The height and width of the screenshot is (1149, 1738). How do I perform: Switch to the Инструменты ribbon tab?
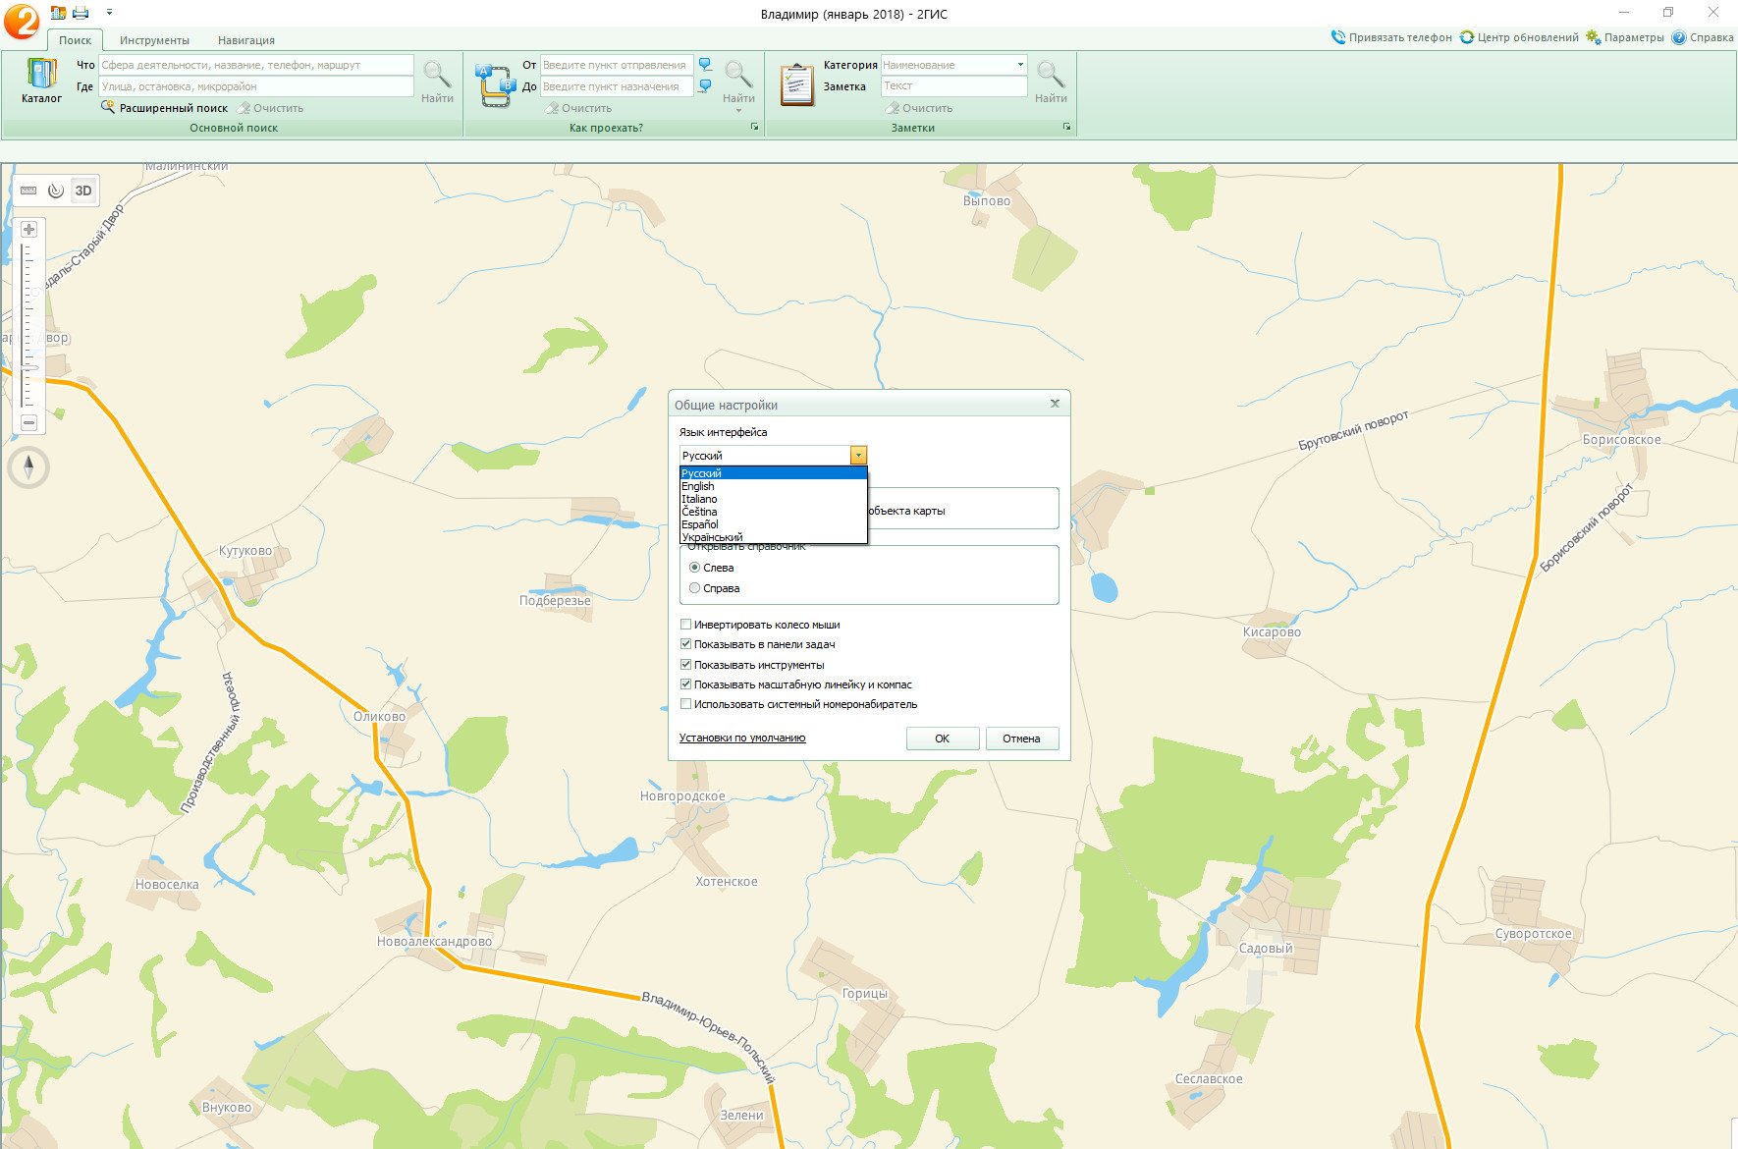point(154,40)
